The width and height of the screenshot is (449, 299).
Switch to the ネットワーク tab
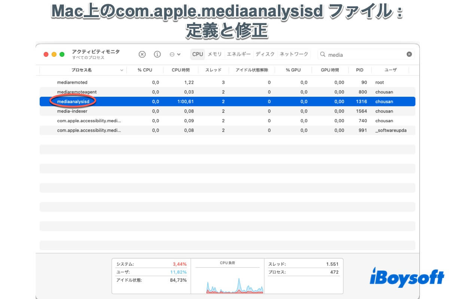294,54
